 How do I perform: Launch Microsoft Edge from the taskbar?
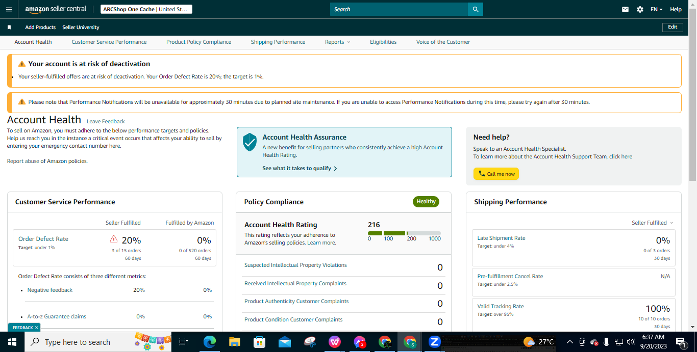[x=209, y=342]
